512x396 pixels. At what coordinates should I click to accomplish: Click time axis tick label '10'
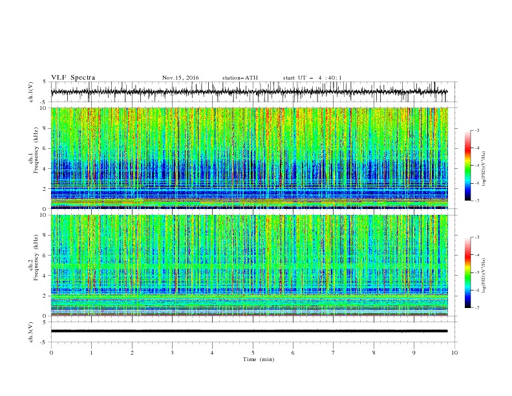coord(454,353)
